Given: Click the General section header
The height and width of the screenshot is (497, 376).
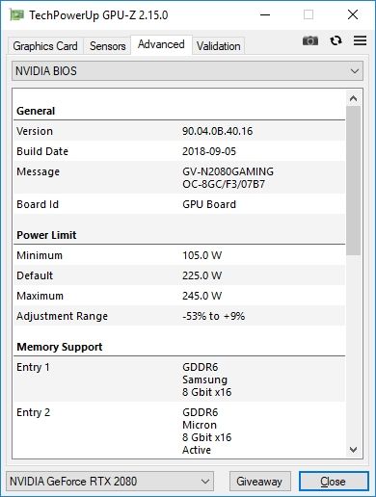Looking at the screenshot, I should pos(36,111).
